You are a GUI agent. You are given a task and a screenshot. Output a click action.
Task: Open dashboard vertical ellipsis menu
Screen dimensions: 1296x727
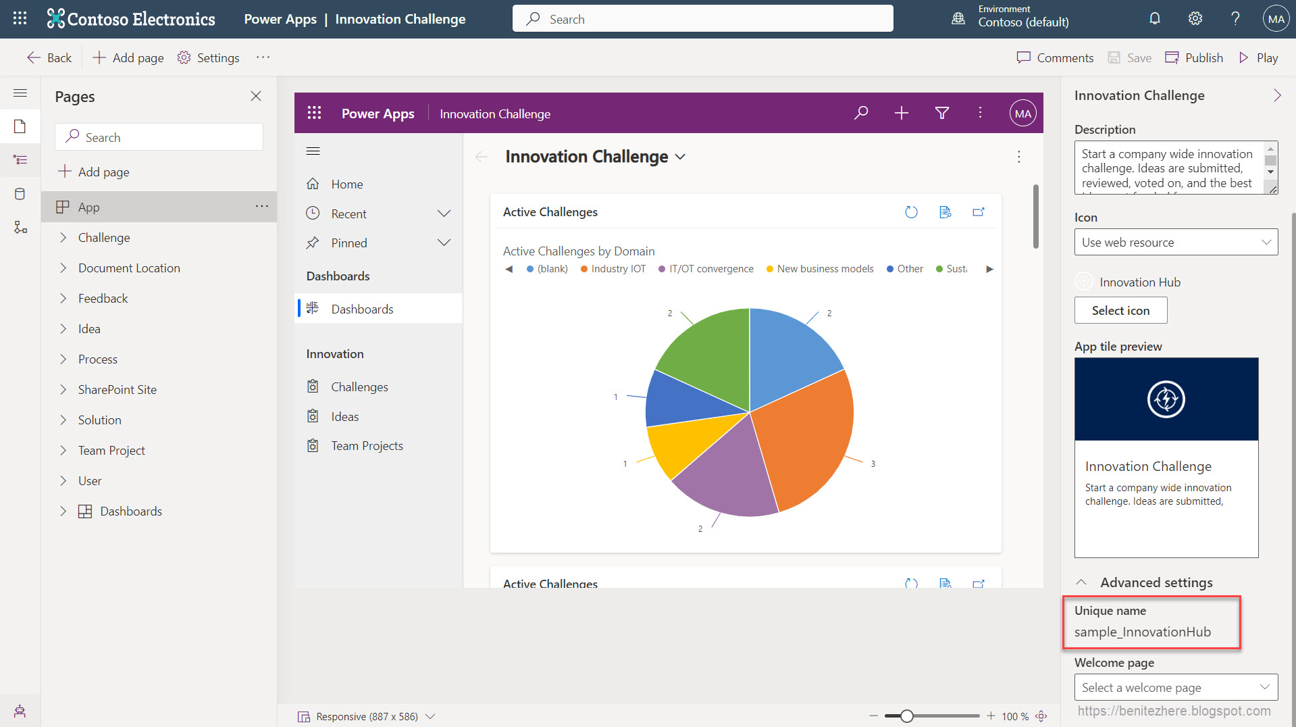click(1018, 157)
